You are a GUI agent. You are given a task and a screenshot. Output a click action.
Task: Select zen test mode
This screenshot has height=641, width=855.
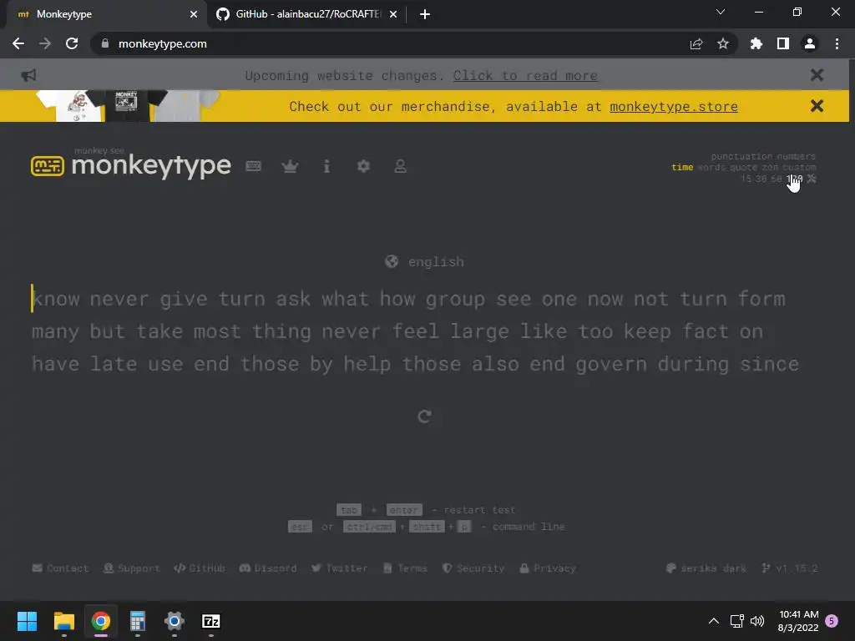(770, 167)
